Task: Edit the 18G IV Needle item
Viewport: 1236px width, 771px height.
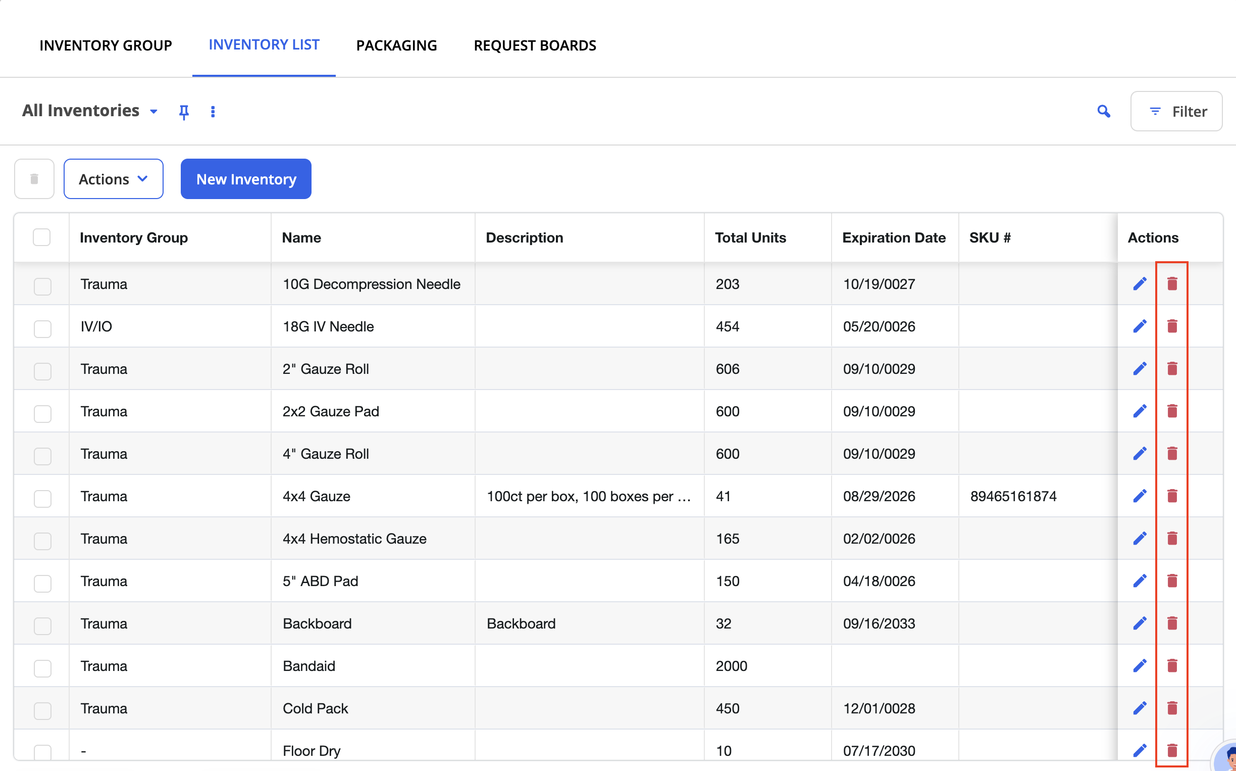Action: pyautogui.click(x=1140, y=326)
